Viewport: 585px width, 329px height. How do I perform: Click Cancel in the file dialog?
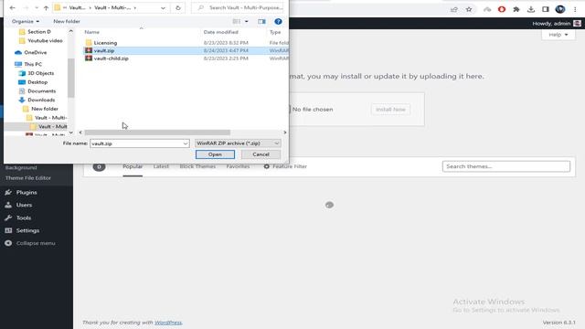coord(261,154)
